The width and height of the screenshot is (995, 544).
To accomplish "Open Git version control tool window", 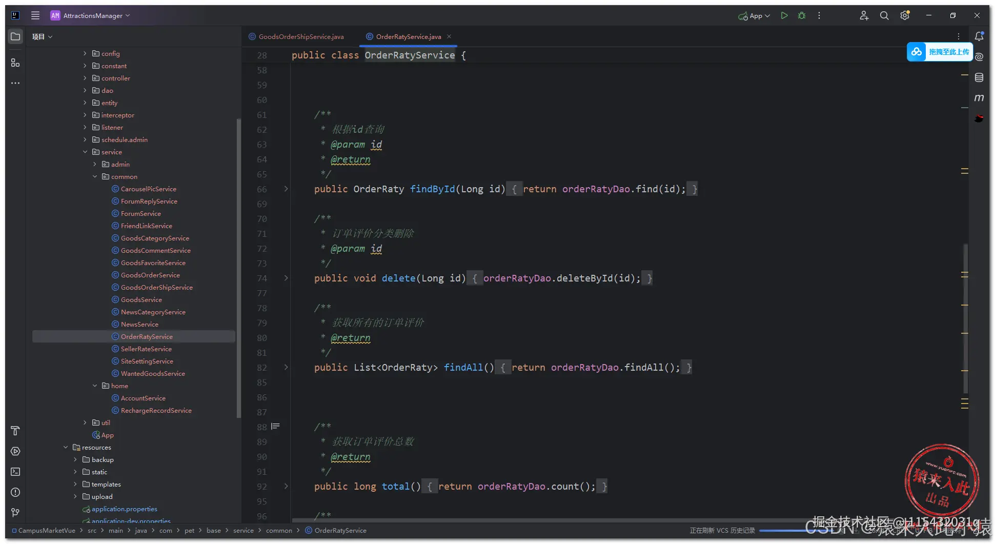I will (x=15, y=513).
